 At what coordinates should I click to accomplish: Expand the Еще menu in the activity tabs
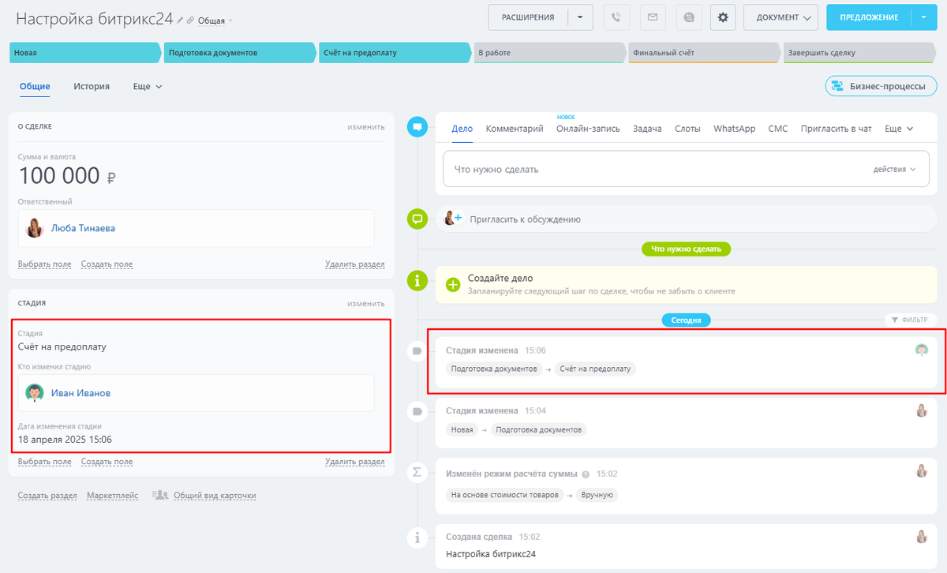898,128
